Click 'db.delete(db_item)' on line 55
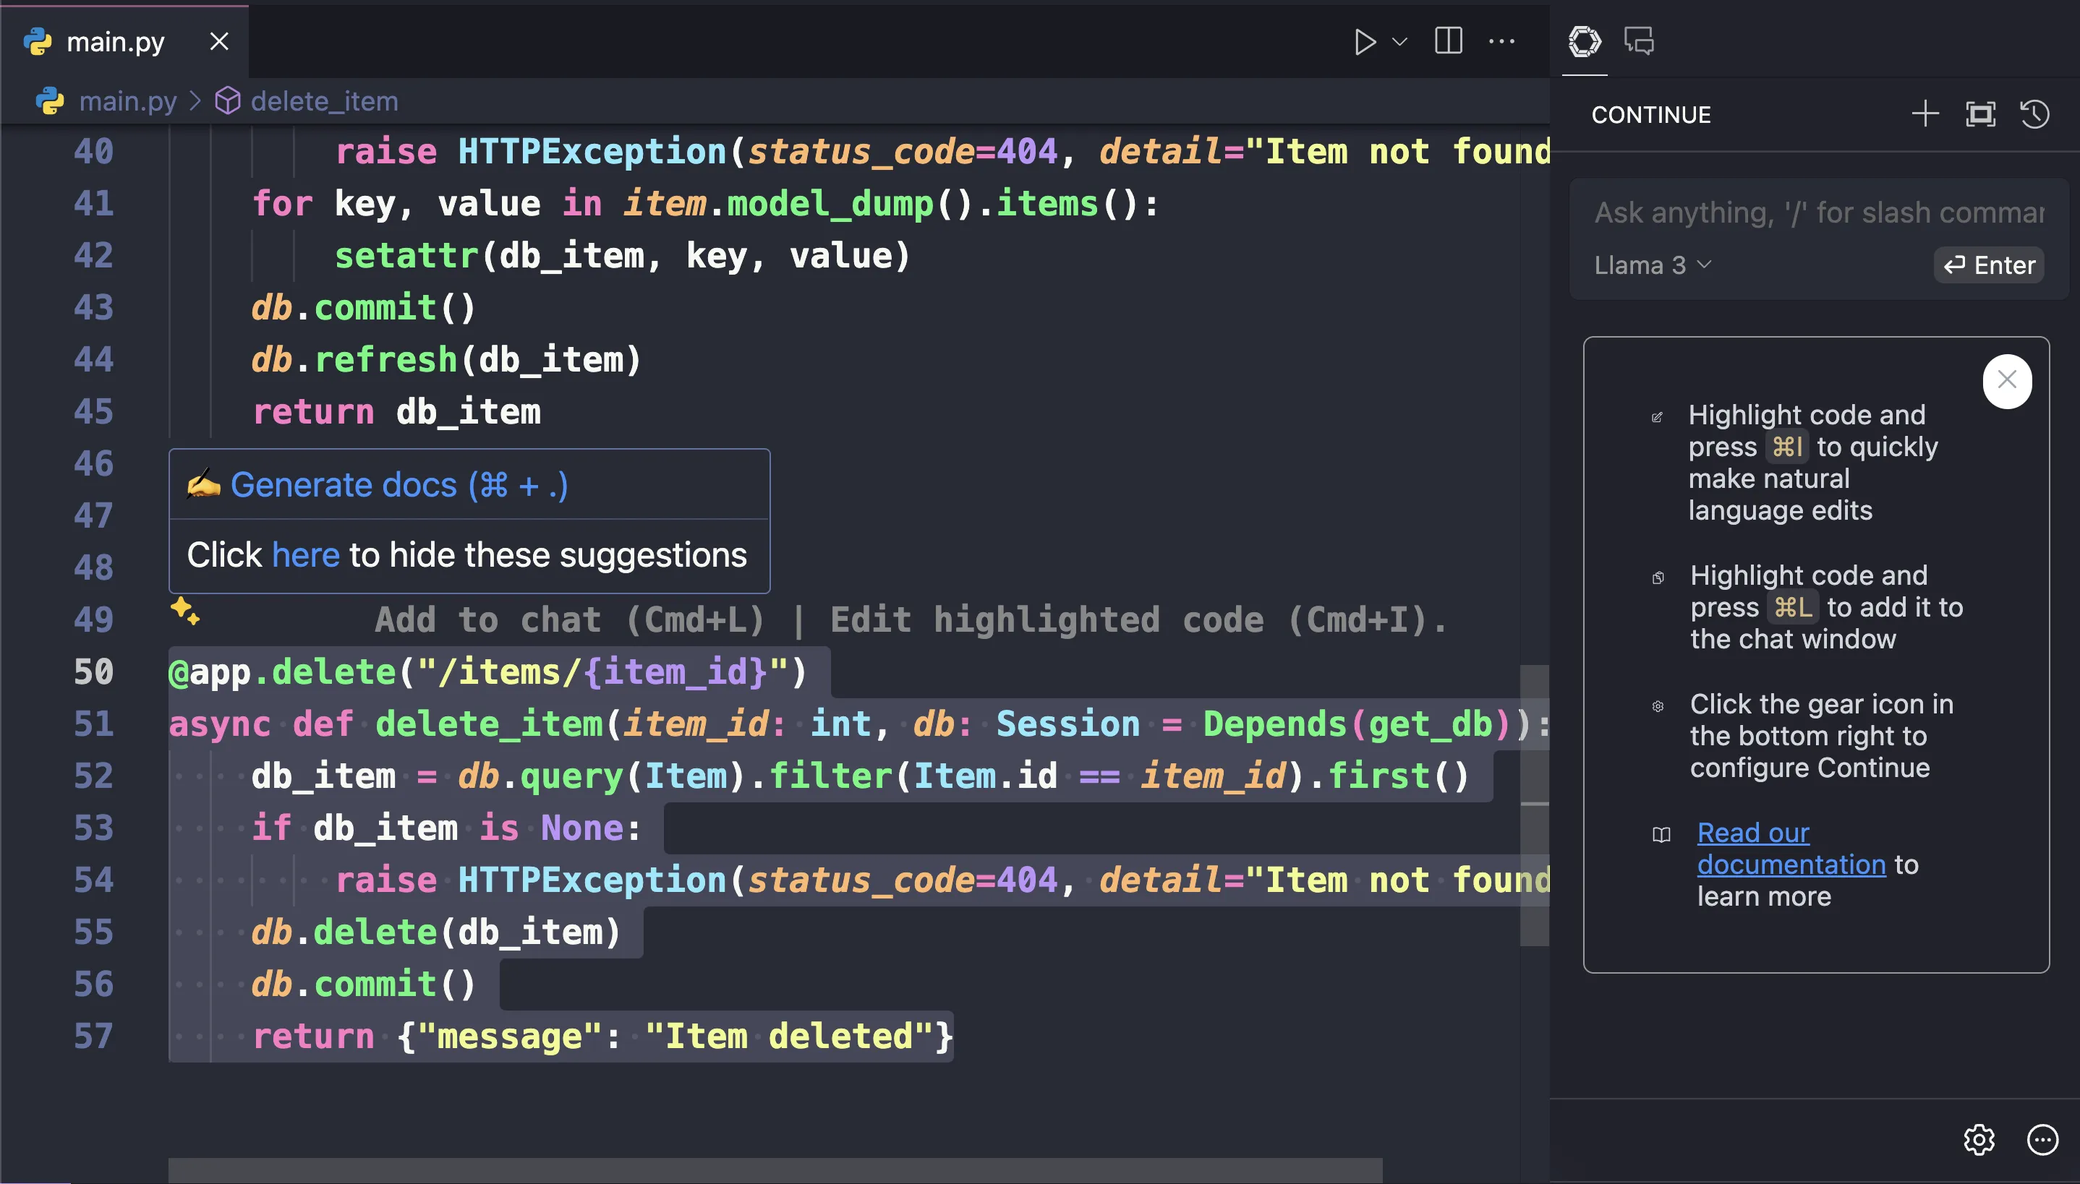This screenshot has width=2080, height=1184. 436,932
